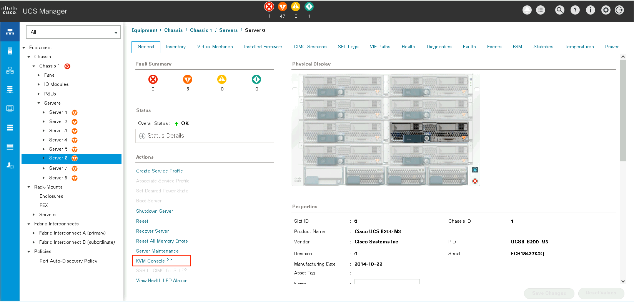Screen dimensions: 634x302
Task: Open the All filter dropdown
Action: [x=73, y=32]
